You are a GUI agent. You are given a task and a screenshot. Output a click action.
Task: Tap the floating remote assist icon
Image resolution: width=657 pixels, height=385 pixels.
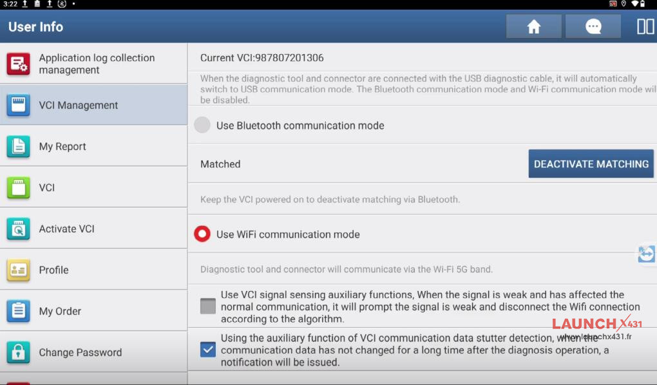click(x=647, y=254)
